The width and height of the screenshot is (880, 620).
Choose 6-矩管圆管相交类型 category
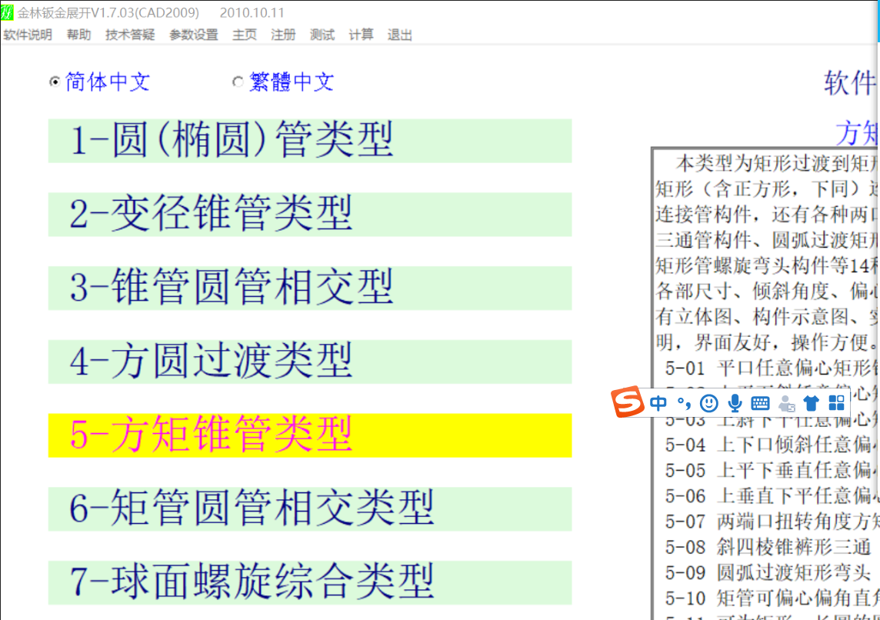point(310,509)
